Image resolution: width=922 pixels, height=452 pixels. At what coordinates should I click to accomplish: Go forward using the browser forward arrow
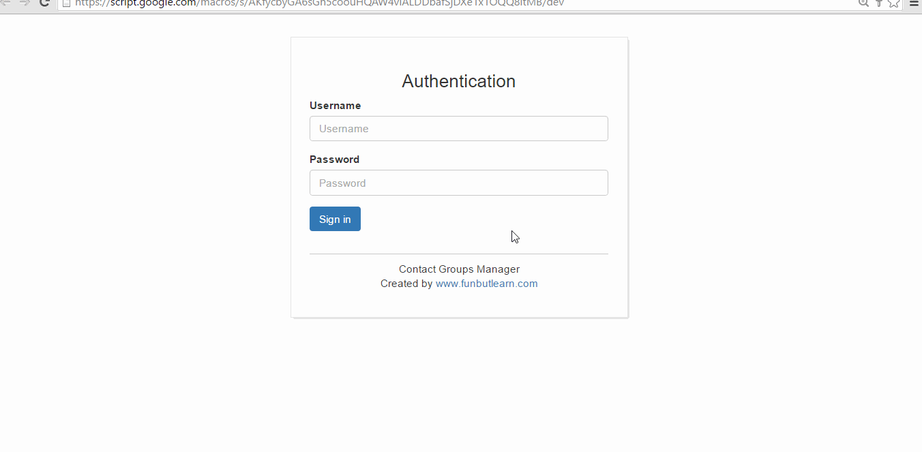[x=24, y=3]
